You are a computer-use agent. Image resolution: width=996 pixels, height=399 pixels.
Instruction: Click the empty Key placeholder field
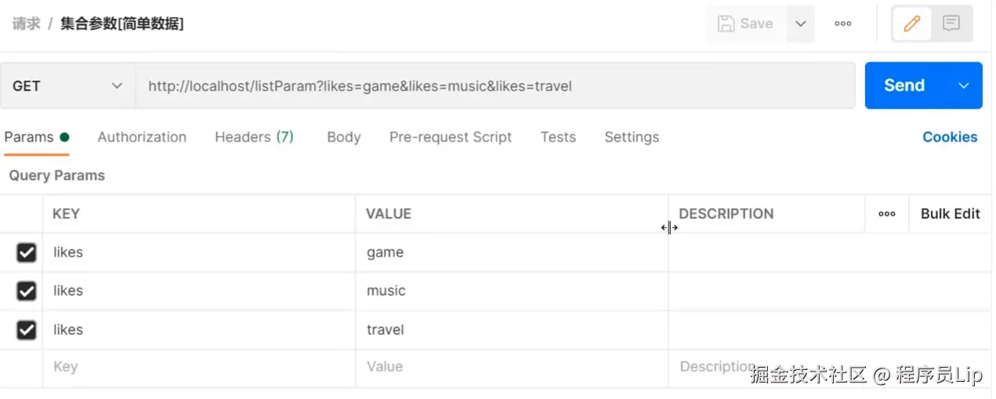(196, 367)
